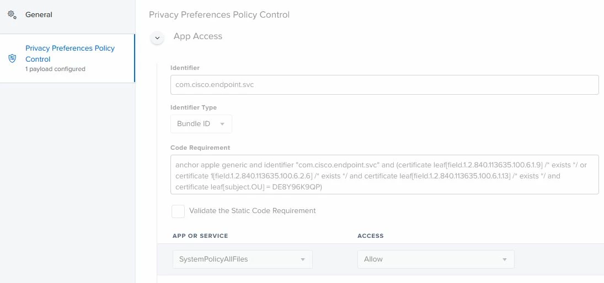
Task: Click the General gear icon
Action: (12, 15)
